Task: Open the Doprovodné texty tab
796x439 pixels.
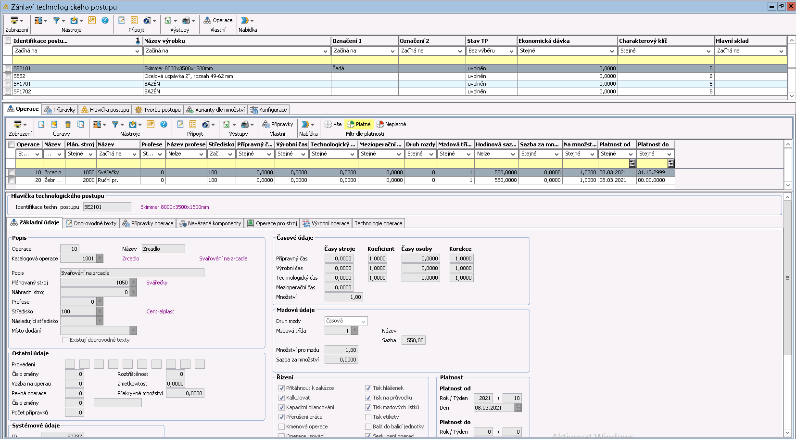Action: coord(91,223)
